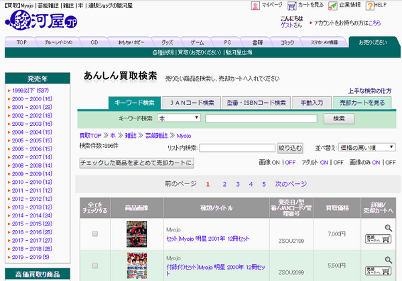The image size is (402, 281).
Task: Turn images-only mode OFF
Action: [391, 163]
